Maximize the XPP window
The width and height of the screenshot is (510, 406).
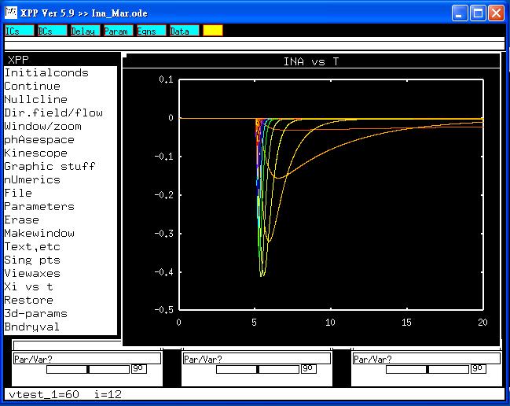(478, 13)
